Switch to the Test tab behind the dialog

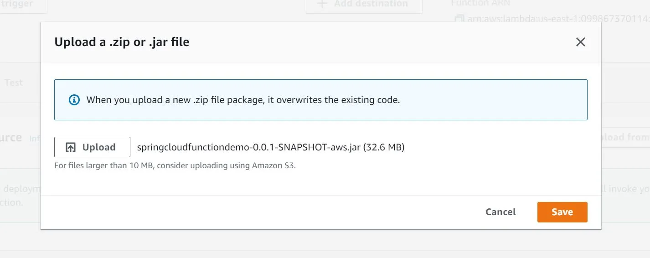(x=14, y=83)
